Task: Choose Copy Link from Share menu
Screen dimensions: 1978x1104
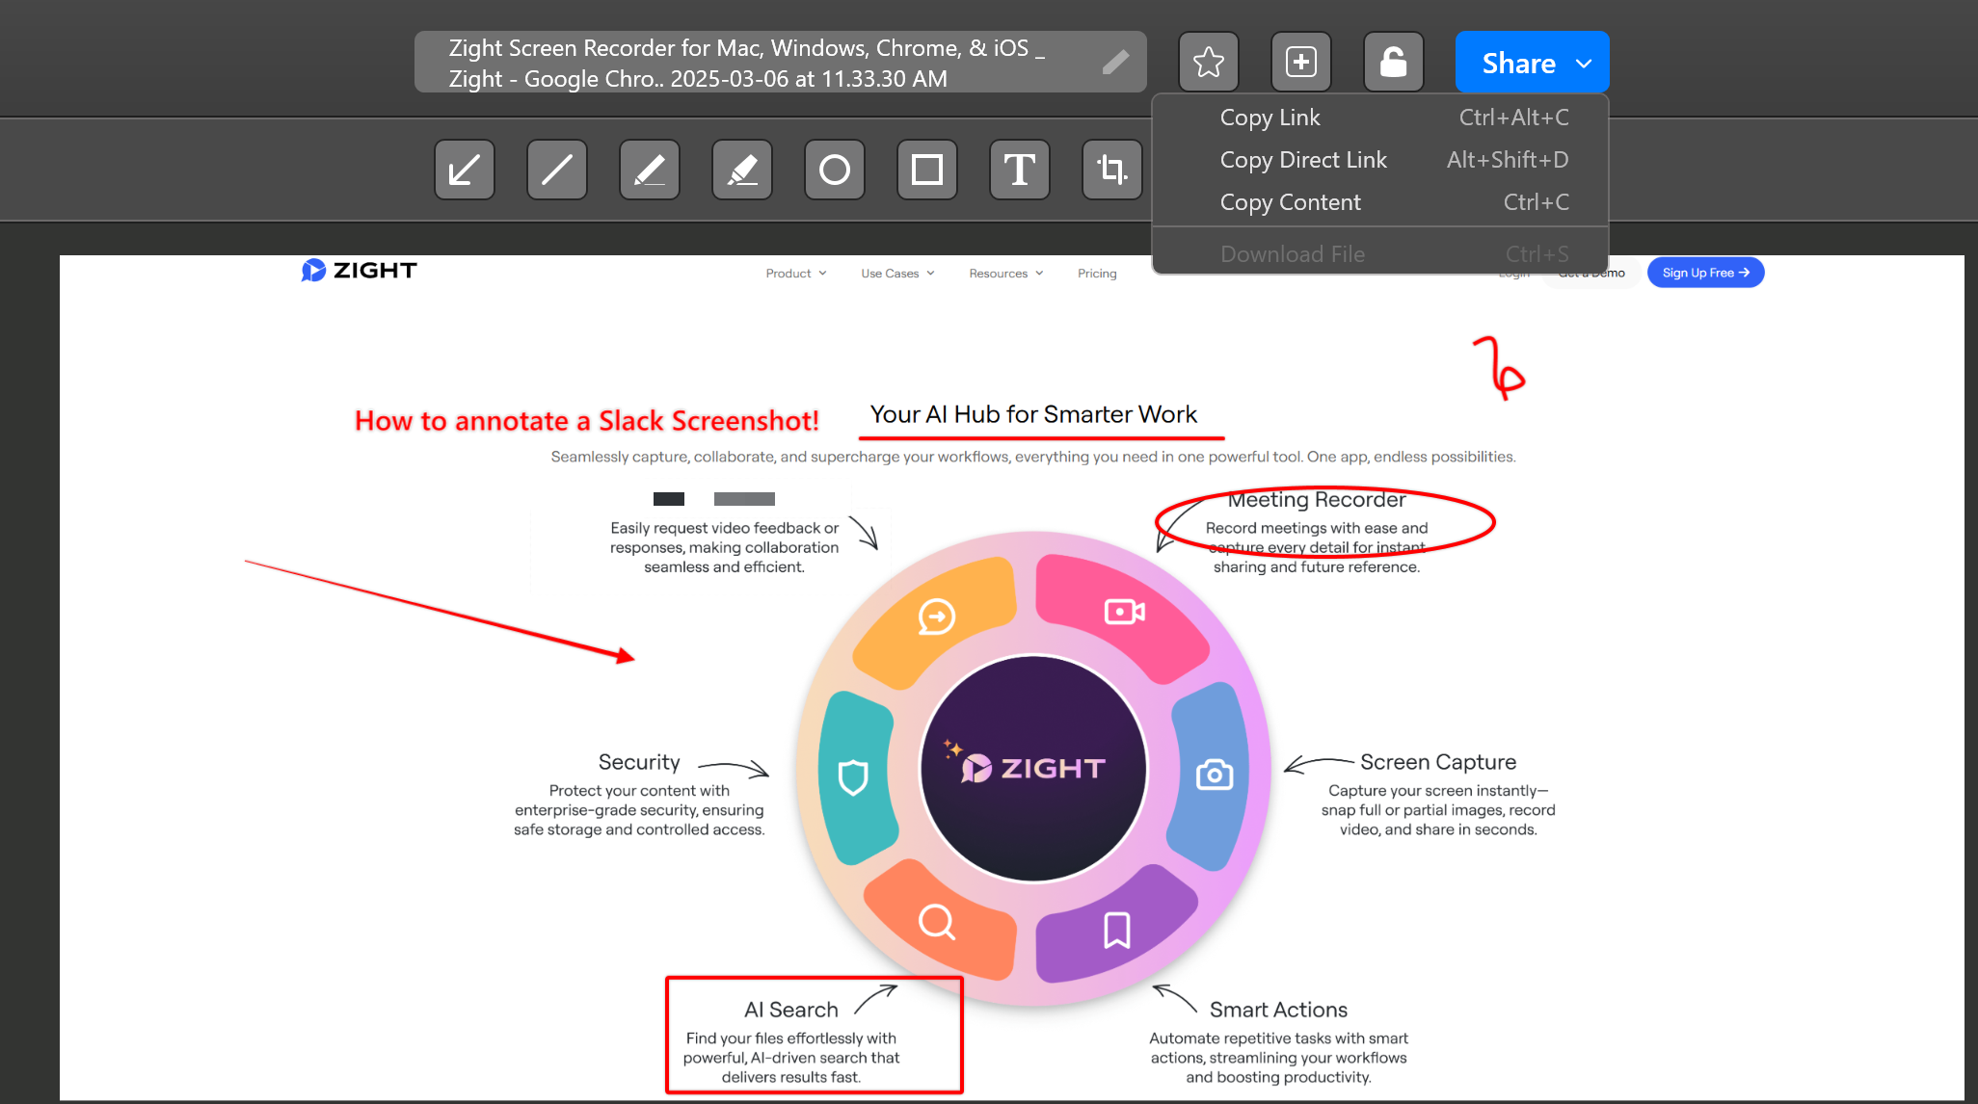Action: pos(1380,118)
